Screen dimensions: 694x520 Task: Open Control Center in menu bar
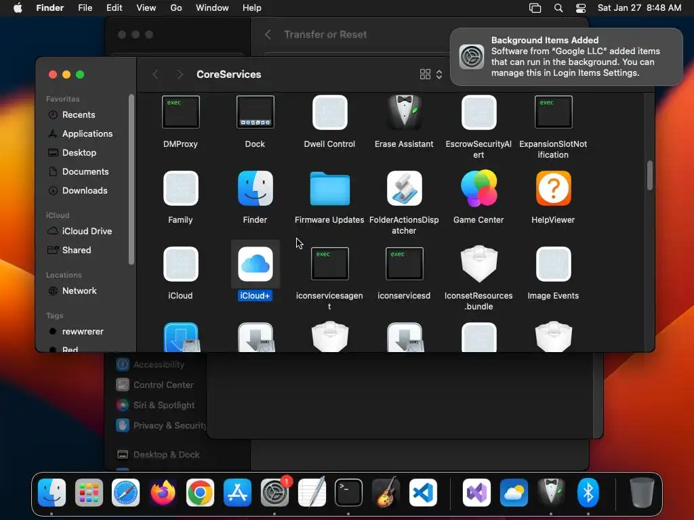581,8
